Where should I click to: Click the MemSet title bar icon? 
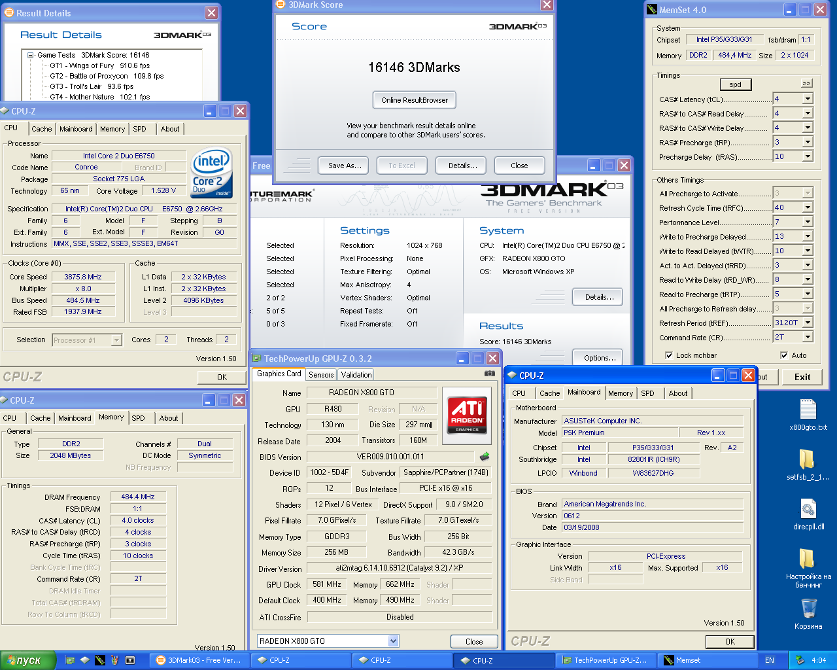click(x=652, y=10)
